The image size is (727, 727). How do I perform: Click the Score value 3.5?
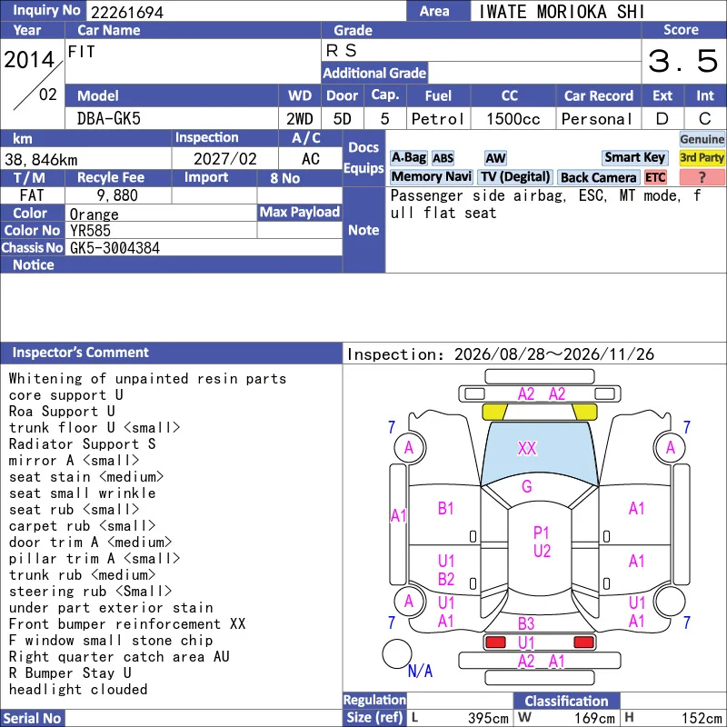[683, 61]
